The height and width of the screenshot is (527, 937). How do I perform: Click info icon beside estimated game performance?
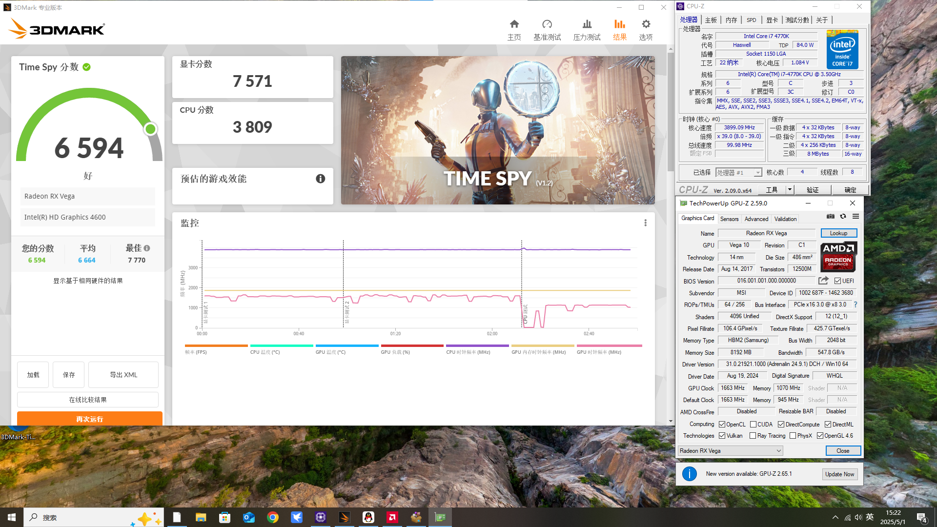coord(321,179)
